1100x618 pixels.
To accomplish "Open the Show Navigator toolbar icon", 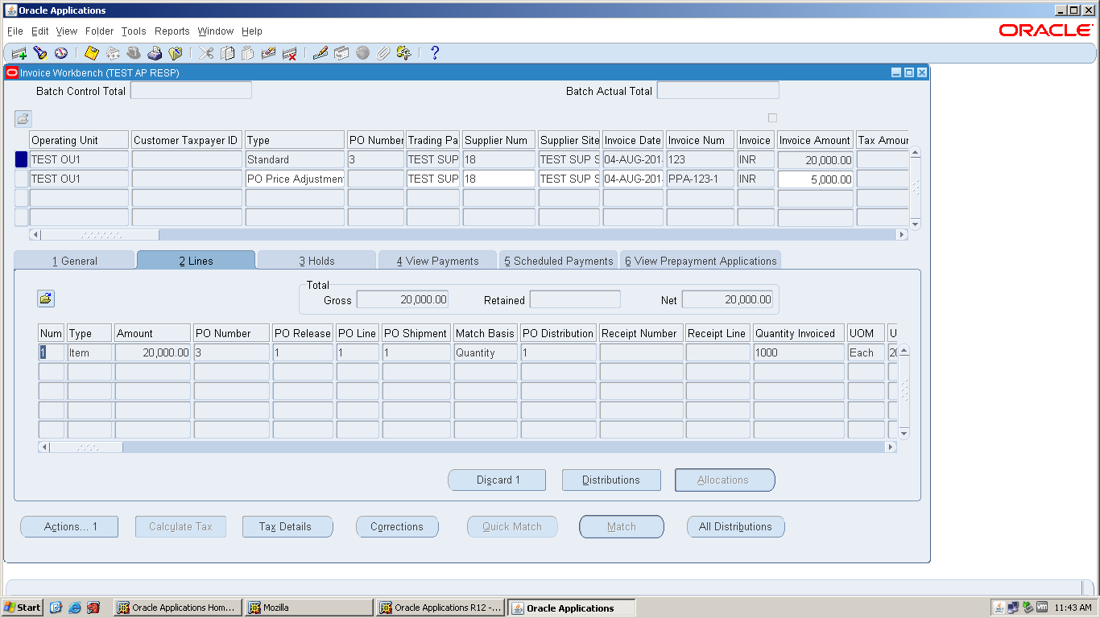I will [x=61, y=53].
